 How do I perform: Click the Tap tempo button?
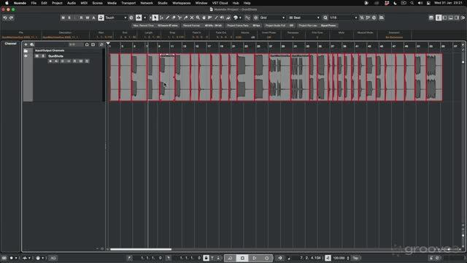click(x=355, y=258)
